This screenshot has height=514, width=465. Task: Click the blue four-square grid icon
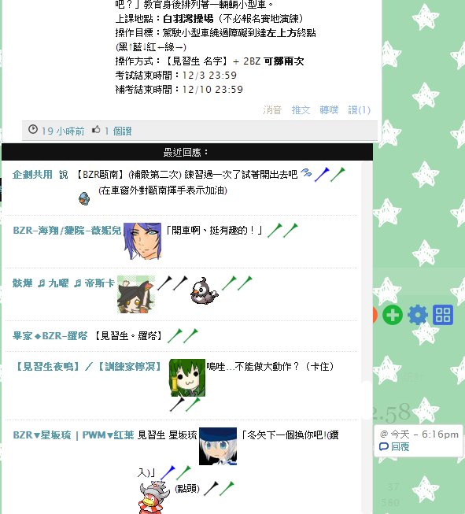coord(443,315)
